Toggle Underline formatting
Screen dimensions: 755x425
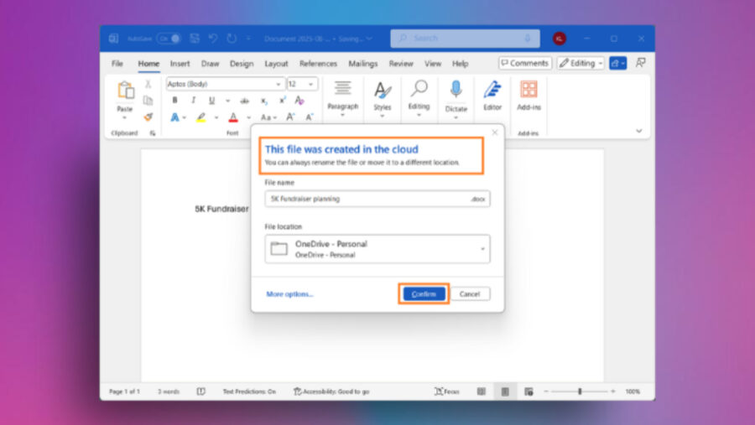coord(211,100)
